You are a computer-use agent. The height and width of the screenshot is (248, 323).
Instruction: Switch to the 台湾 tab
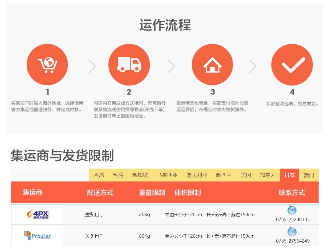pos(118,175)
